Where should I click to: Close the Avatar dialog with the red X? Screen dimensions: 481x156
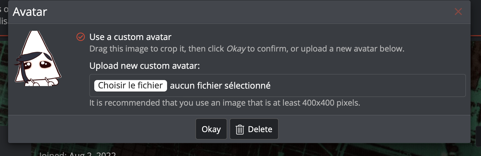[458, 12]
